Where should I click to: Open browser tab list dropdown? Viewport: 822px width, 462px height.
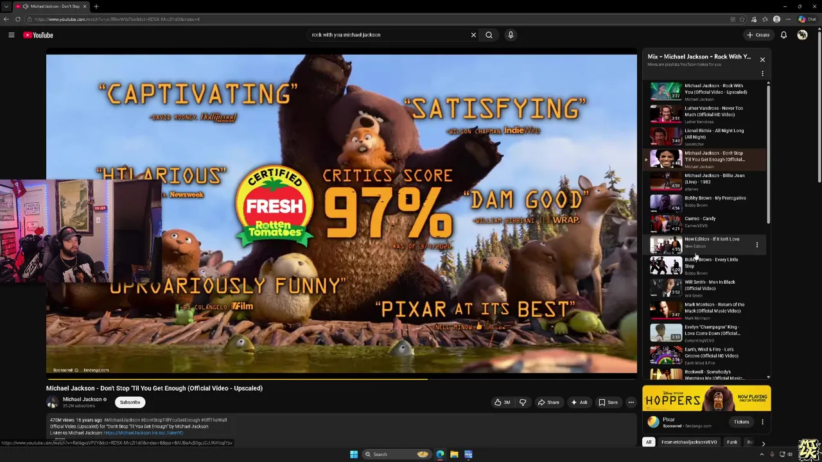pos(6,6)
